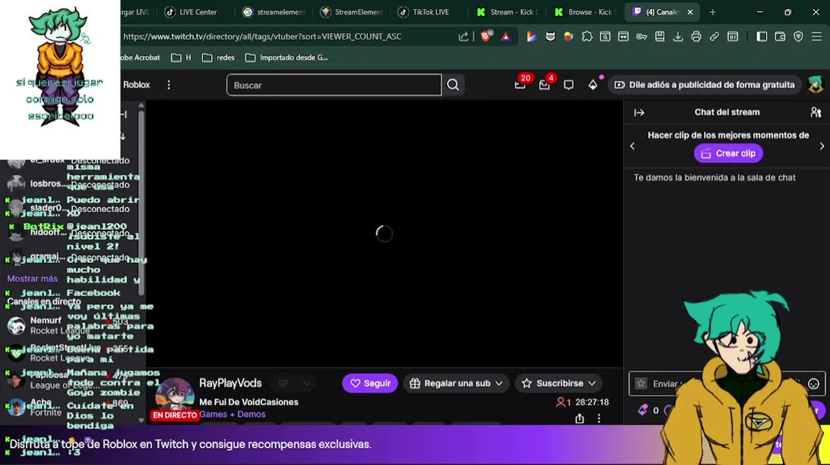The image size is (830, 465).
Task: Open the Twitch notifications icon showing 20
Action: click(x=520, y=85)
